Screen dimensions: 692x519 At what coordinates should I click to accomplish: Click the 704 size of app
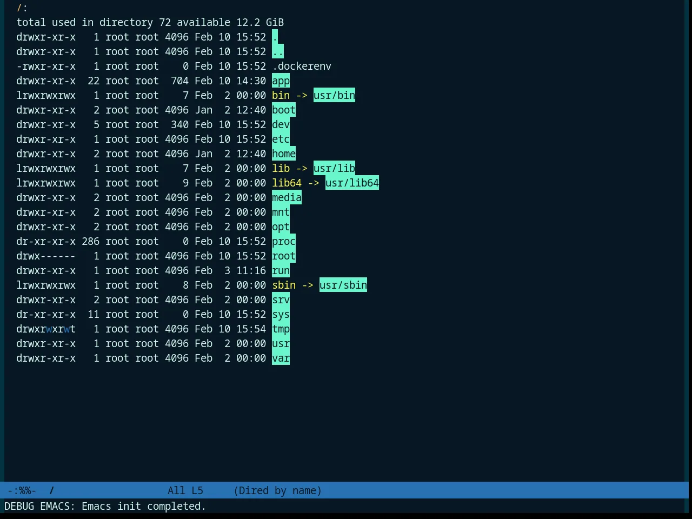tap(179, 81)
